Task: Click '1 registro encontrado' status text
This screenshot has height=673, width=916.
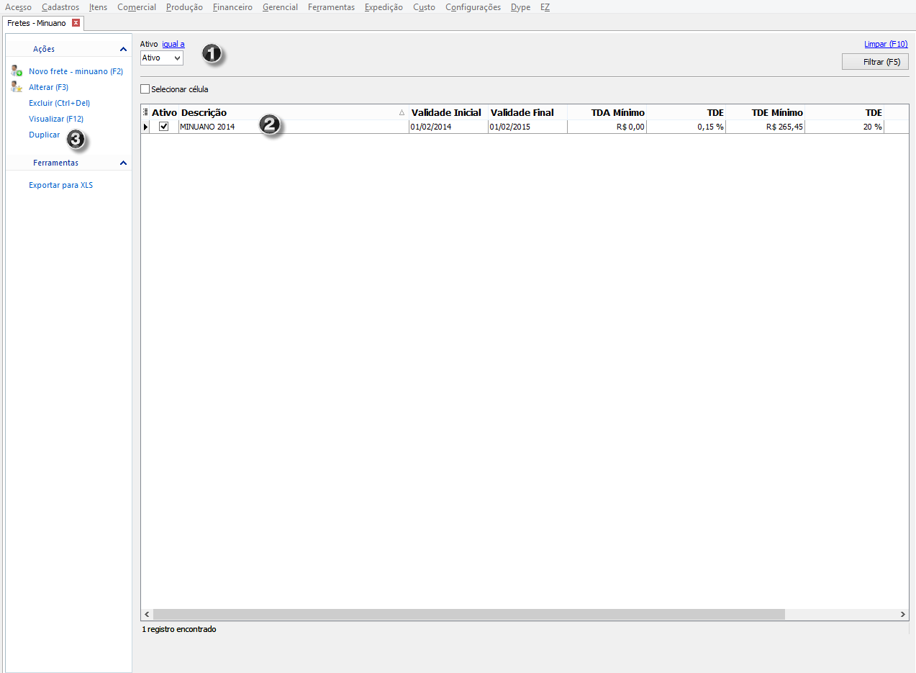Action: [x=178, y=629]
